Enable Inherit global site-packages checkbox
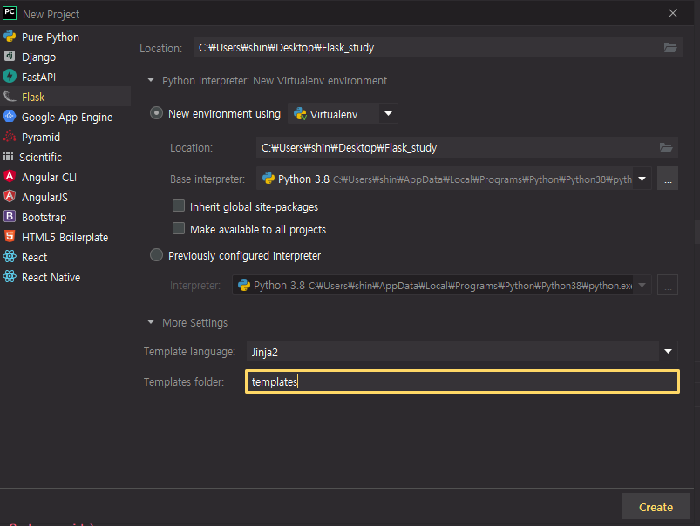The image size is (700, 526). click(179, 206)
